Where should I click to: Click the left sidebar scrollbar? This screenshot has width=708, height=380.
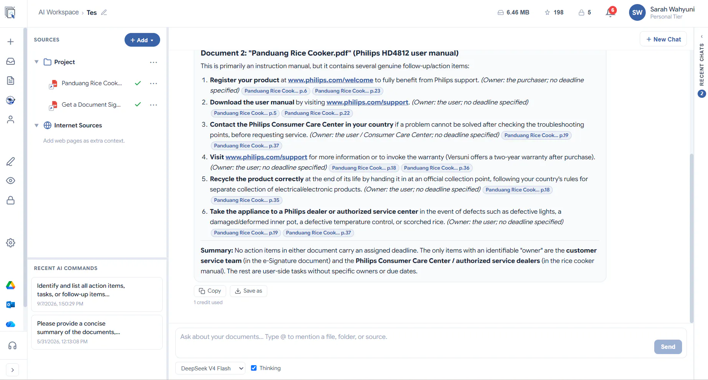pyautogui.click(x=25, y=167)
